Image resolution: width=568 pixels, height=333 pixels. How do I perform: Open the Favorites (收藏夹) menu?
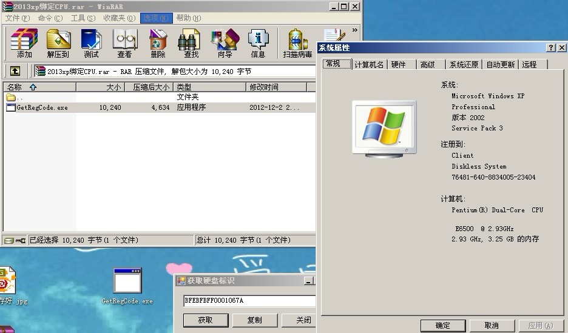click(119, 18)
